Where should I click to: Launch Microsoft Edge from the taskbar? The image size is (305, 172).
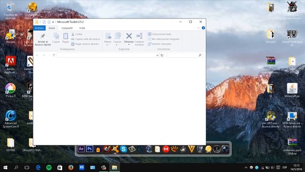pos(38,168)
